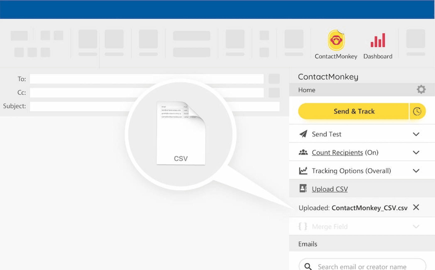Focus the search email or creator field
435x270 pixels.
click(362, 264)
